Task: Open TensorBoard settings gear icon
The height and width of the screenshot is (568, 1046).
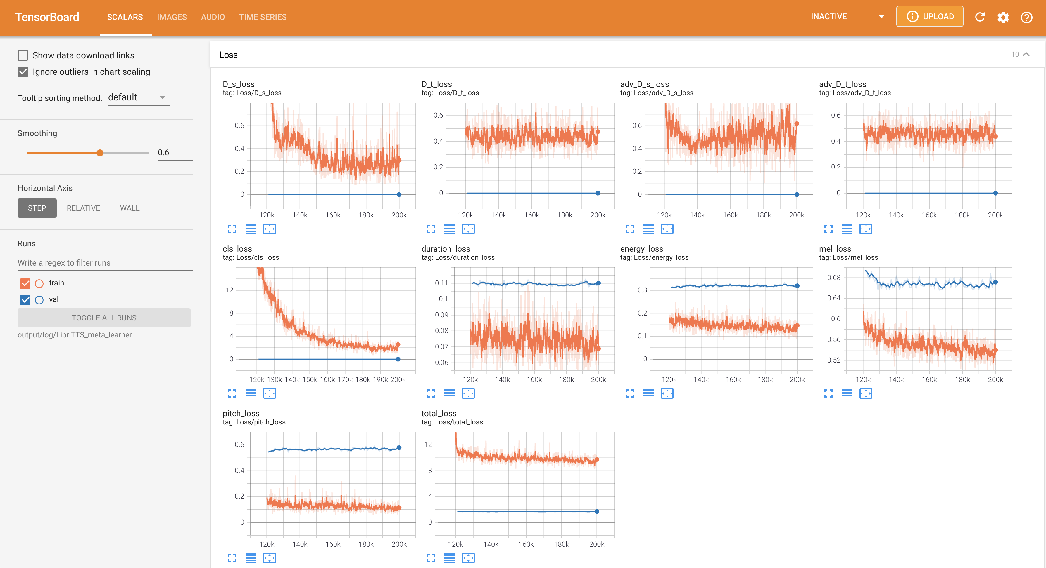Action: 1003,17
